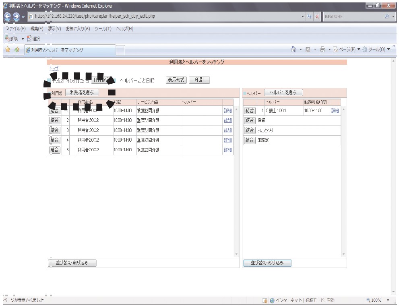Image resolution: width=399 pixels, height=307 pixels.
Task: Click the Add to Favorites star icon
Action: pyautogui.click(x=17, y=49)
